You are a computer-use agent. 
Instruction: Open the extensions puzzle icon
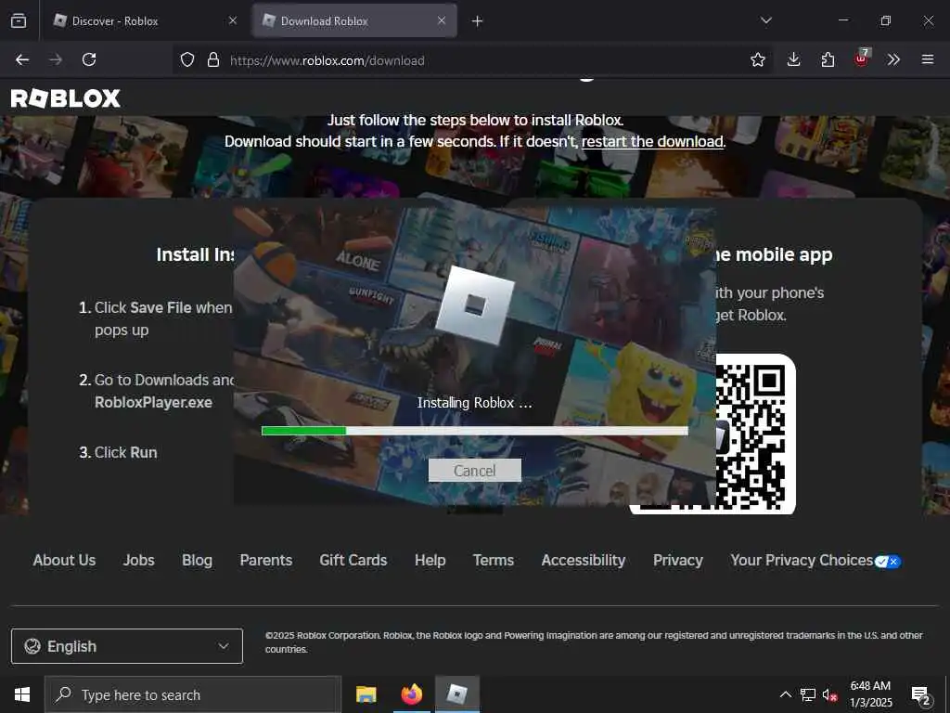pos(828,59)
